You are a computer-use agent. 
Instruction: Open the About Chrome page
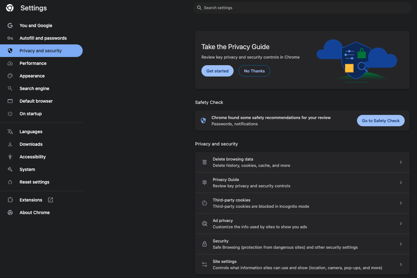41,213
